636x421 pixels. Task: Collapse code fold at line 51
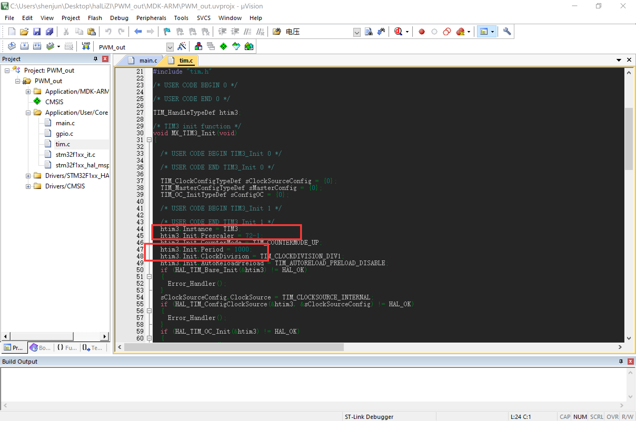click(149, 277)
